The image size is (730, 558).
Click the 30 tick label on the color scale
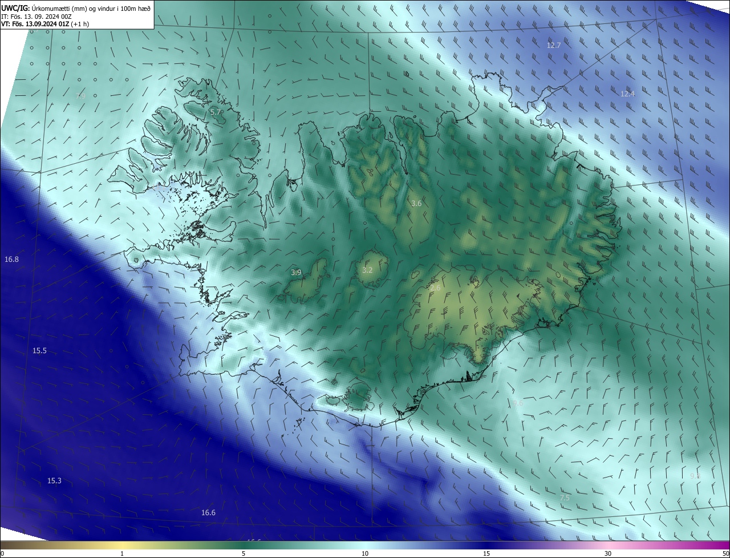(608, 553)
